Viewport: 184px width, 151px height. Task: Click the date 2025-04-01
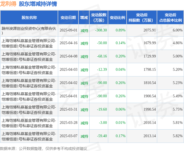coord(68,96)
